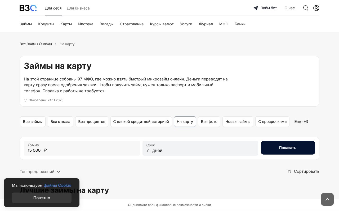This screenshot has width=339, height=211.
Task: Expand the Еще +3 filters
Action: pyautogui.click(x=301, y=122)
